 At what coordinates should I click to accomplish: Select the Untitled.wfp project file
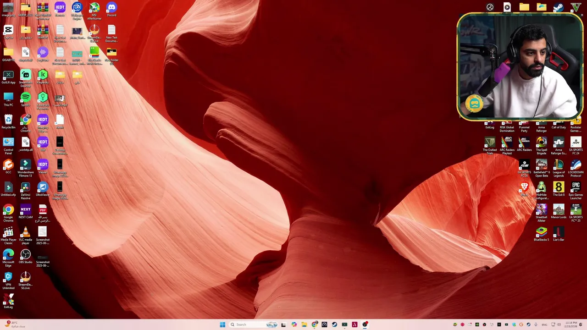(x=8, y=189)
